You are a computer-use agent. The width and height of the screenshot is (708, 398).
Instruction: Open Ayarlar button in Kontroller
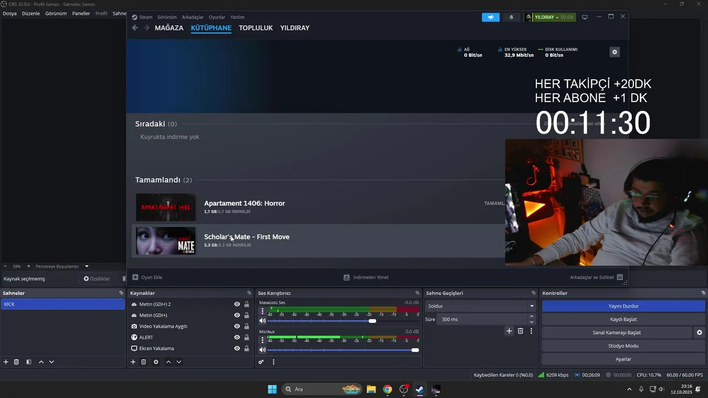point(623,359)
